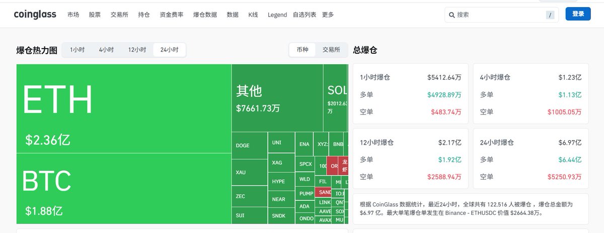Click the long liquidation value $4928.89万
604x233 pixels.
click(x=444, y=94)
